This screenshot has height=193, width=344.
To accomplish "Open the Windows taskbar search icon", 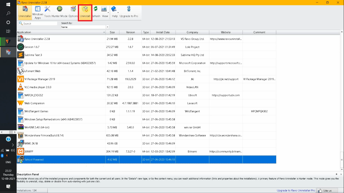I will tap(8, 13).
